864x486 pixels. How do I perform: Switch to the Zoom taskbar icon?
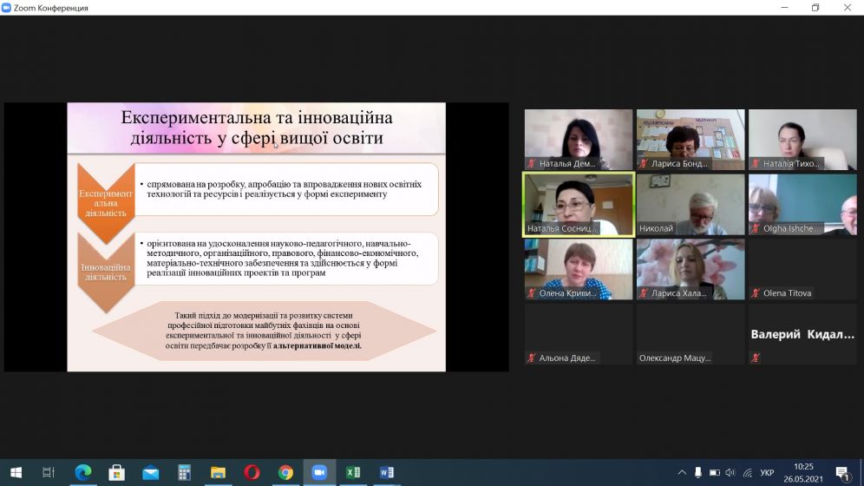point(319,472)
